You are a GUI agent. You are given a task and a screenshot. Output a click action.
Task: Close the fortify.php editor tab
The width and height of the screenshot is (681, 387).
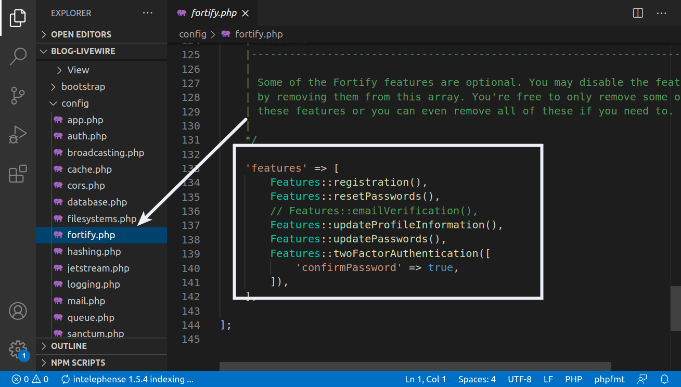click(246, 14)
